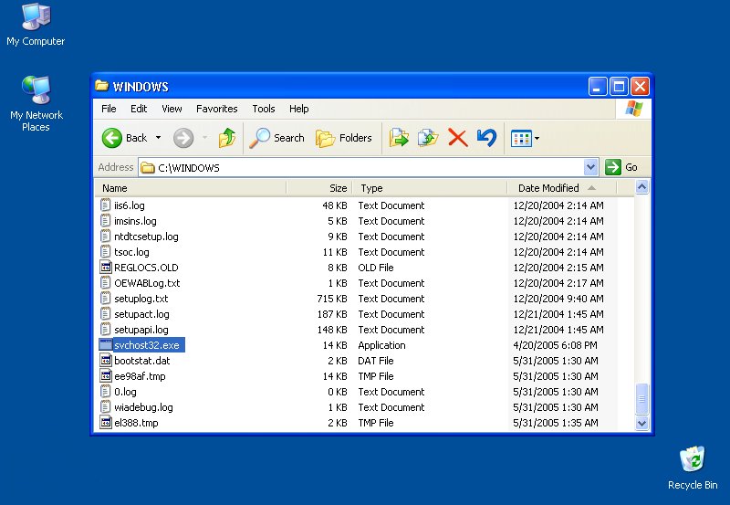This screenshot has width=730, height=505.
Task: Click the Move To toolbar icon
Action: (399, 138)
